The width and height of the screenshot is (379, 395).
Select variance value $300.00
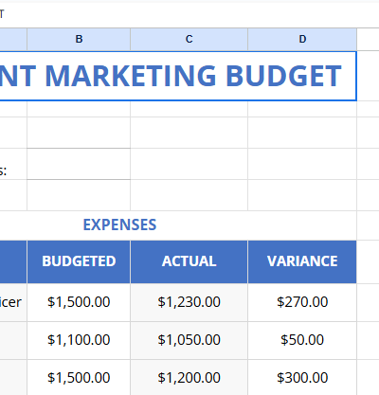(x=302, y=378)
